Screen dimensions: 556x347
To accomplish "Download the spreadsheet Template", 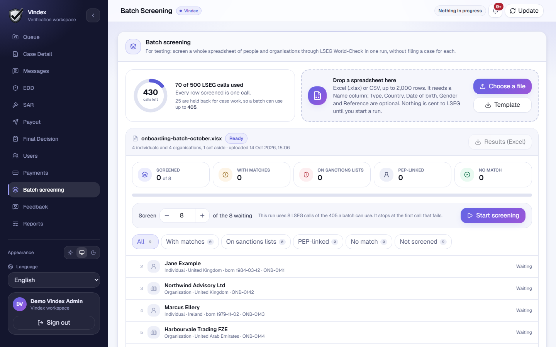I will tap(502, 105).
